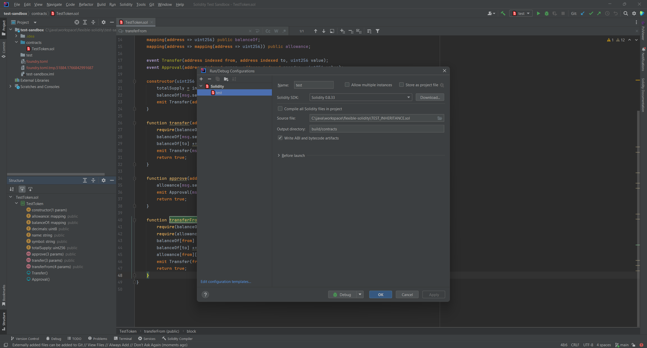Click the Output directory field

click(x=377, y=129)
